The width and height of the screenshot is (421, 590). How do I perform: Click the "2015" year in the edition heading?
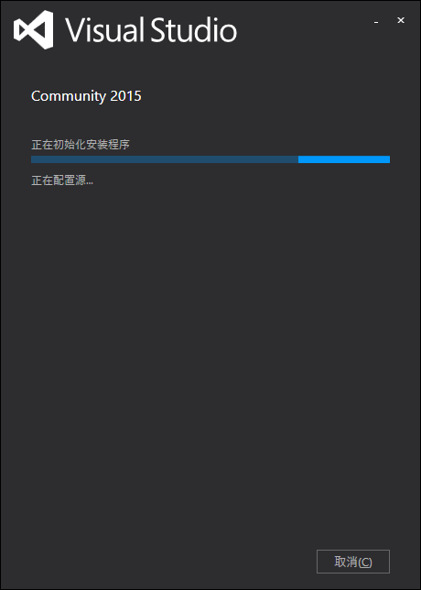(126, 96)
